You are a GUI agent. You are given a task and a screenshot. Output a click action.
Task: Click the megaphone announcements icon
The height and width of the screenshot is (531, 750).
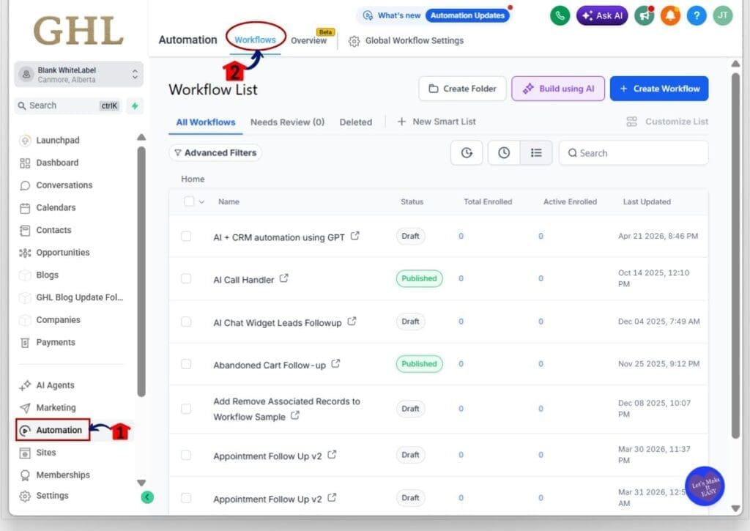pos(645,15)
